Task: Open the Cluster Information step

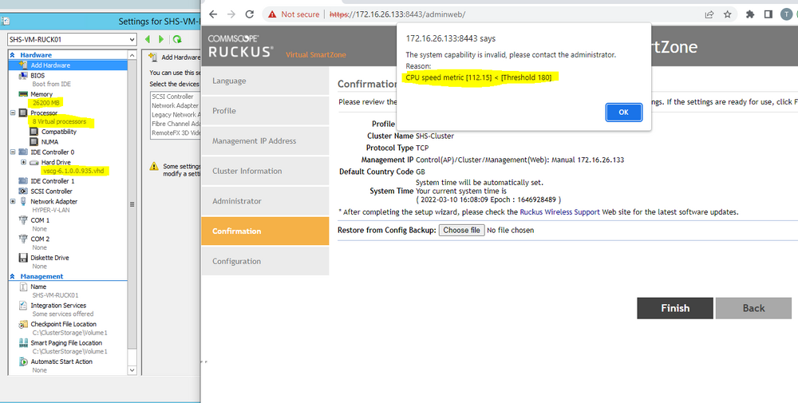Action: [x=265, y=171]
